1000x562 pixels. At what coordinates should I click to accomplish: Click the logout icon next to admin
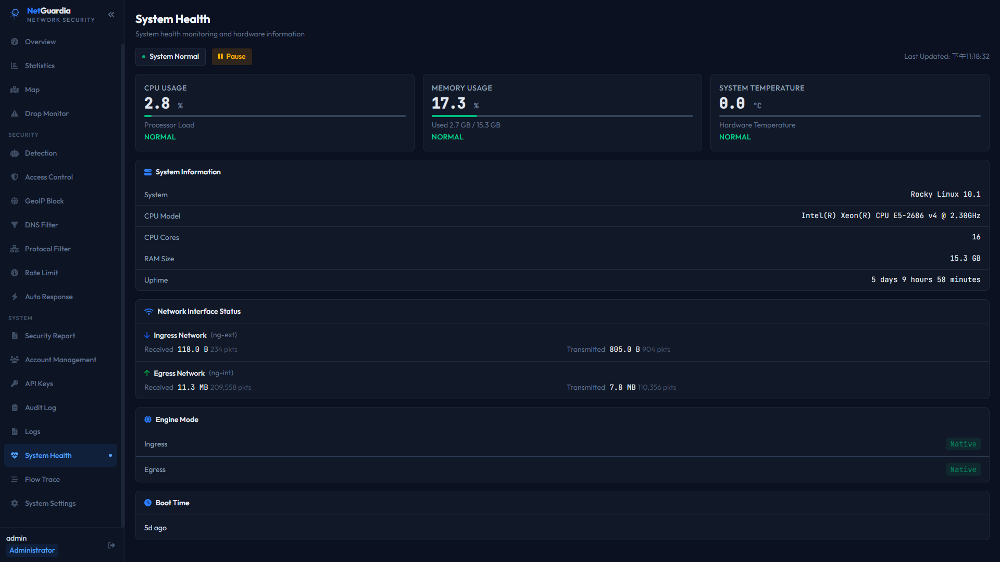(111, 545)
